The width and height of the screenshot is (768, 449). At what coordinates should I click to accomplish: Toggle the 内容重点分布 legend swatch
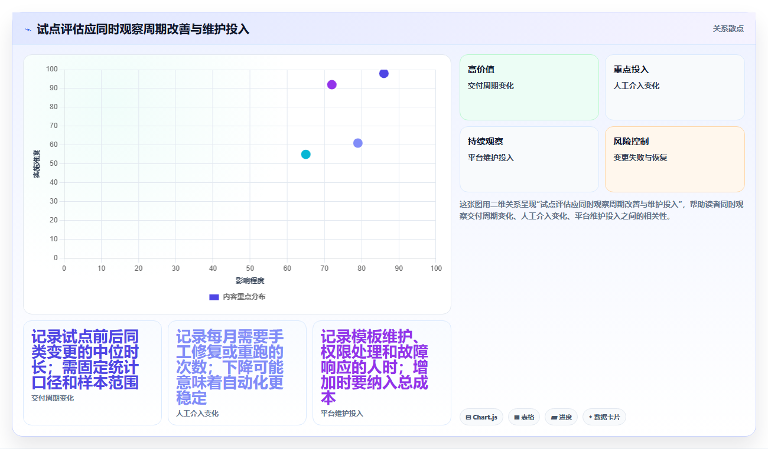[214, 297]
